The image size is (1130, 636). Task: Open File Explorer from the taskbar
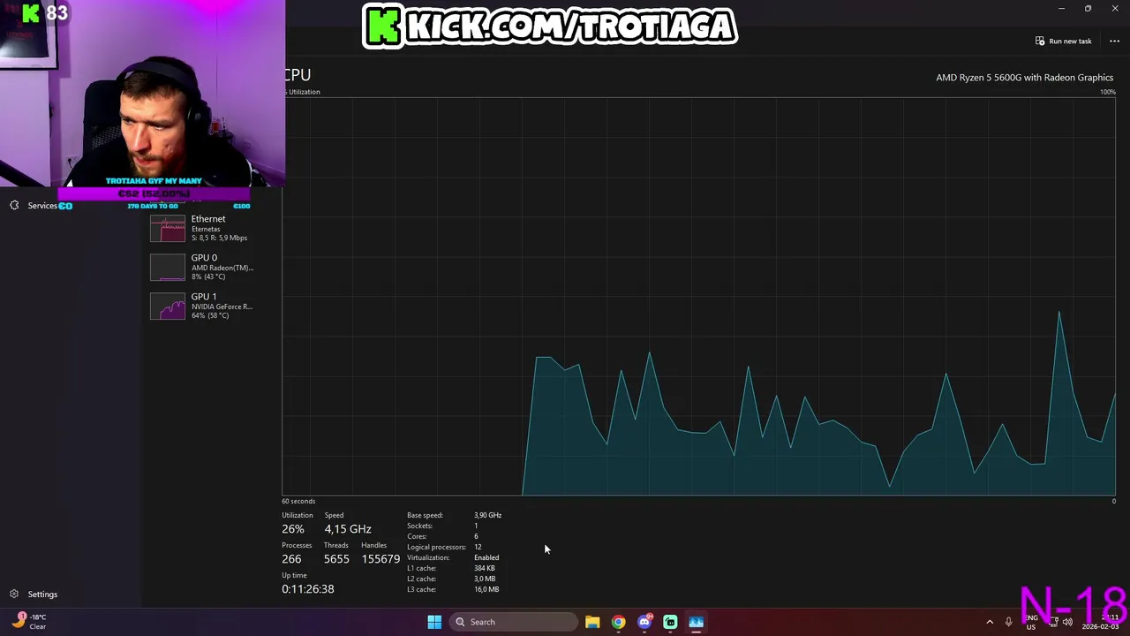pyautogui.click(x=592, y=622)
